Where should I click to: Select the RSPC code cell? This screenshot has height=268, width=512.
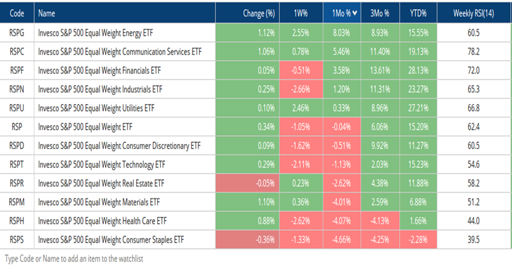[17, 52]
